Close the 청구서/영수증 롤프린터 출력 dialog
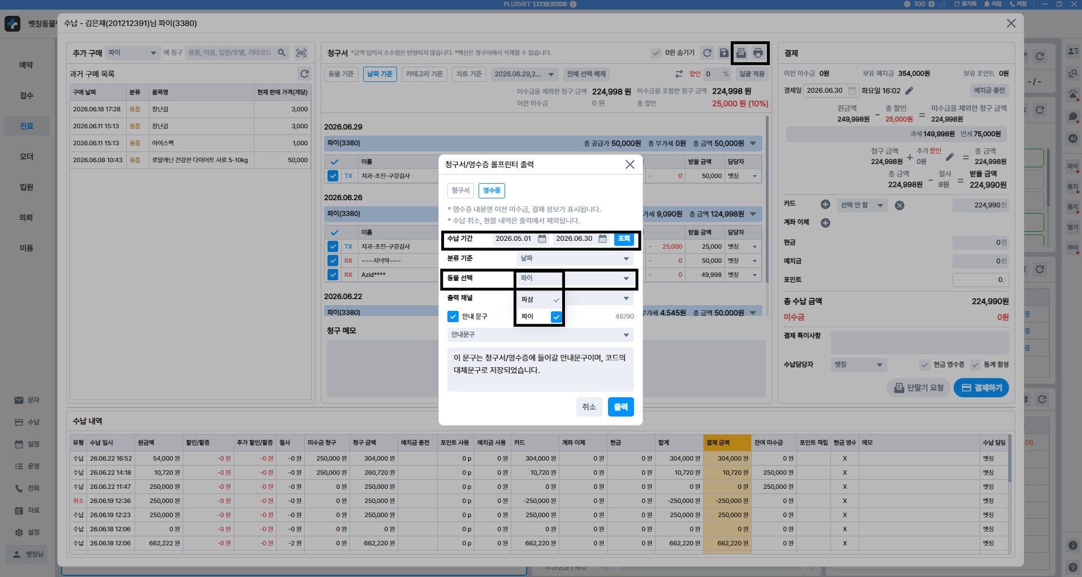This screenshot has height=577, width=1082. 630,164
